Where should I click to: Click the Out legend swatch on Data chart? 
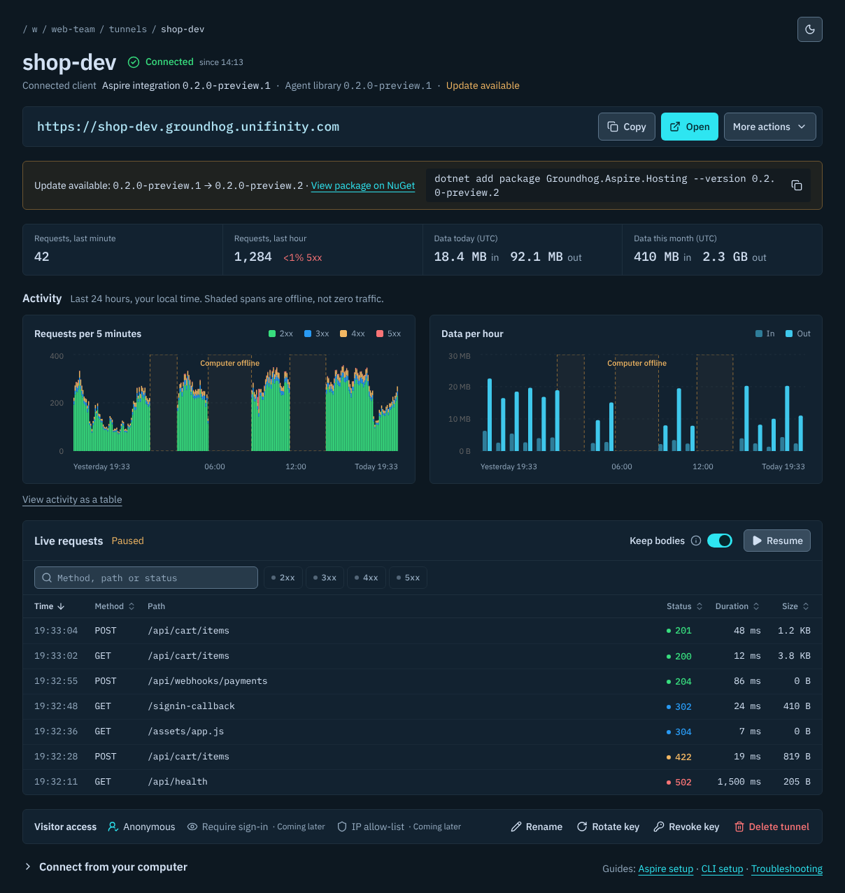click(789, 334)
